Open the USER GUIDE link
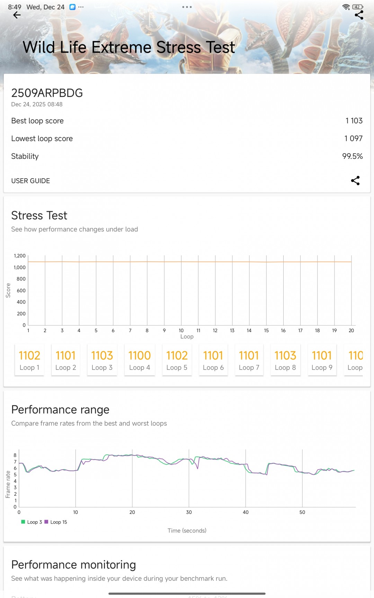Image resolution: width=374 pixels, height=598 pixels. coord(30,181)
